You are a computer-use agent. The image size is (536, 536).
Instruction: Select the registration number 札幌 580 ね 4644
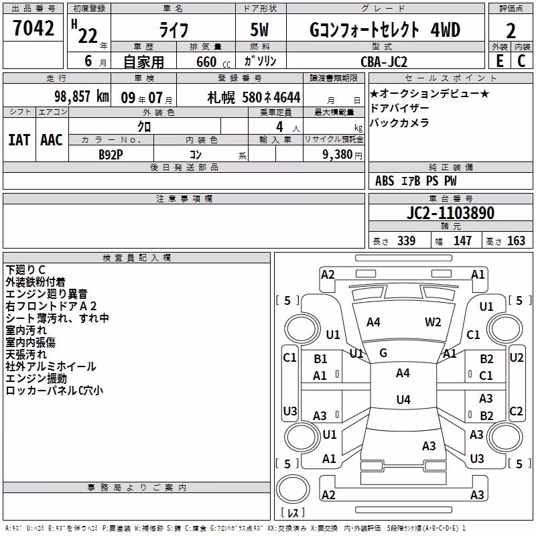(254, 98)
